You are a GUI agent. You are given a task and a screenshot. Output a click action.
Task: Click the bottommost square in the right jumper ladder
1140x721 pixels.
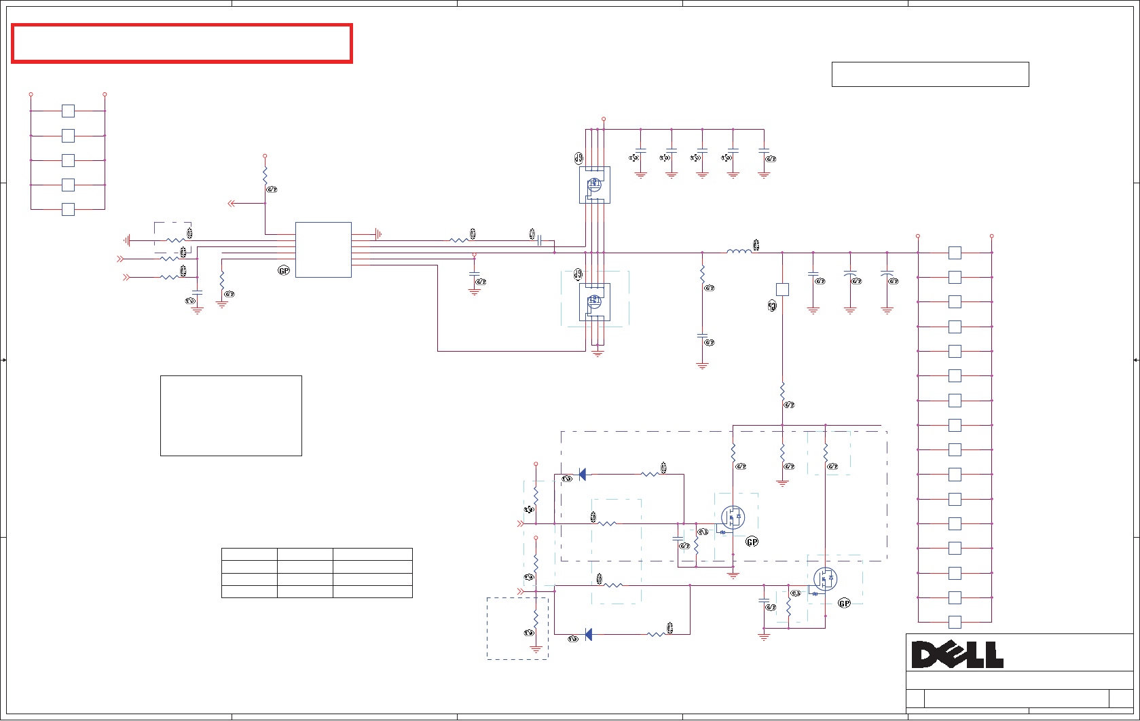955,622
